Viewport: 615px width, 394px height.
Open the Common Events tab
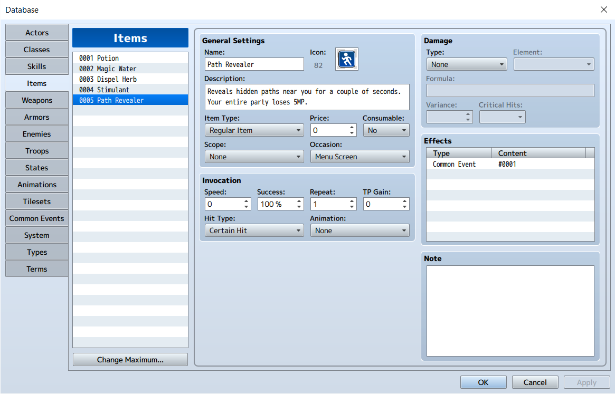click(x=37, y=218)
